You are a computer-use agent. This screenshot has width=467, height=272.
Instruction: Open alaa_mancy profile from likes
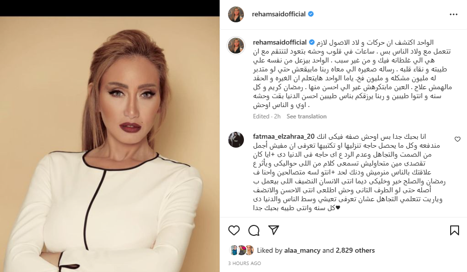302,251
